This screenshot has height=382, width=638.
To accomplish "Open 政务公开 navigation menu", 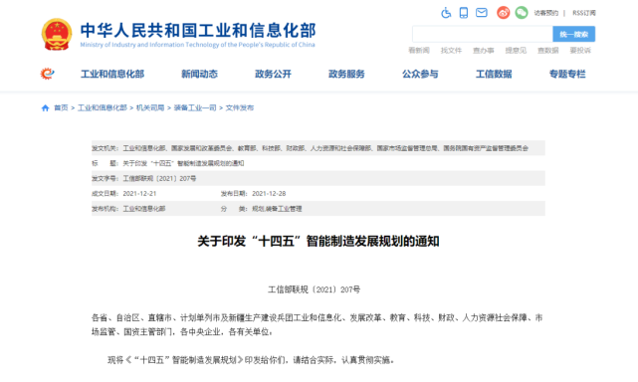I will click(273, 74).
